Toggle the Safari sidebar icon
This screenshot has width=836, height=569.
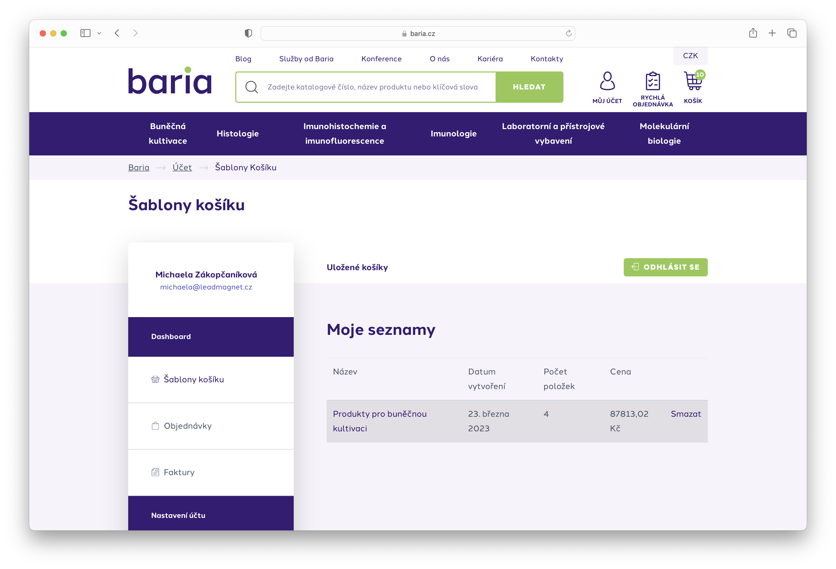click(85, 33)
